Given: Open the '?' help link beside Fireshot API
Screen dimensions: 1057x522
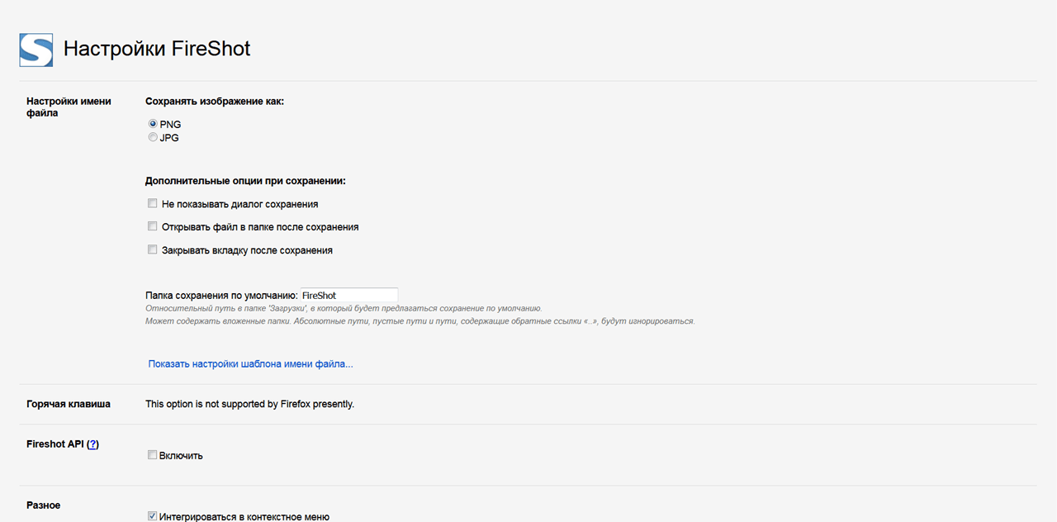Looking at the screenshot, I should pos(92,444).
